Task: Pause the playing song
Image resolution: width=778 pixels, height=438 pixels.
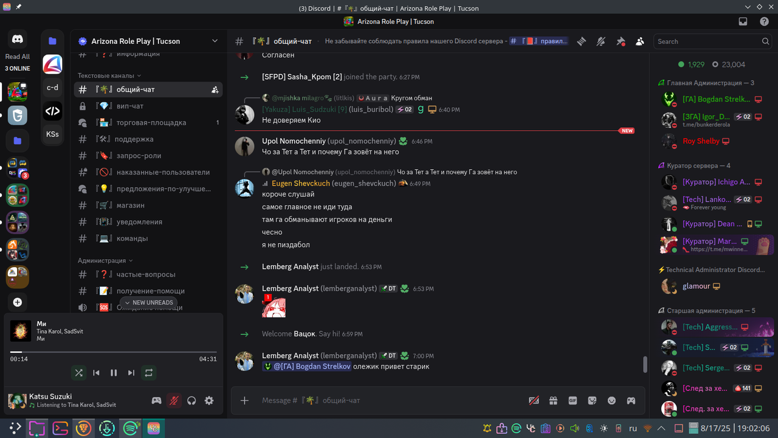Action: [x=114, y=373]
